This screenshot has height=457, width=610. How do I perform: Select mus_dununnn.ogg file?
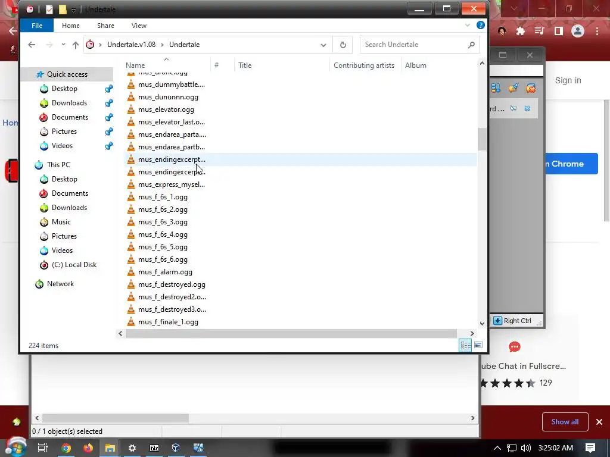[x=168, y=97]
